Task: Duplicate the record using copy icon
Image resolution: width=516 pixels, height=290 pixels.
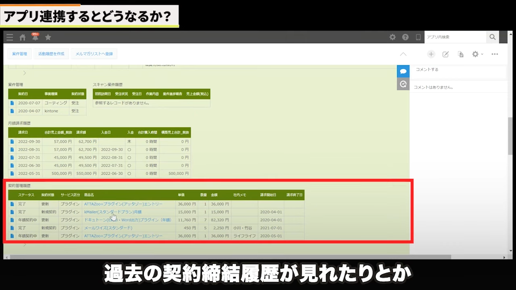Action: (x=460, y=54)
